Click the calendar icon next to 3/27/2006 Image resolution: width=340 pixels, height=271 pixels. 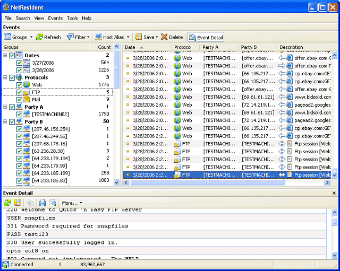[x=27, y=63]
